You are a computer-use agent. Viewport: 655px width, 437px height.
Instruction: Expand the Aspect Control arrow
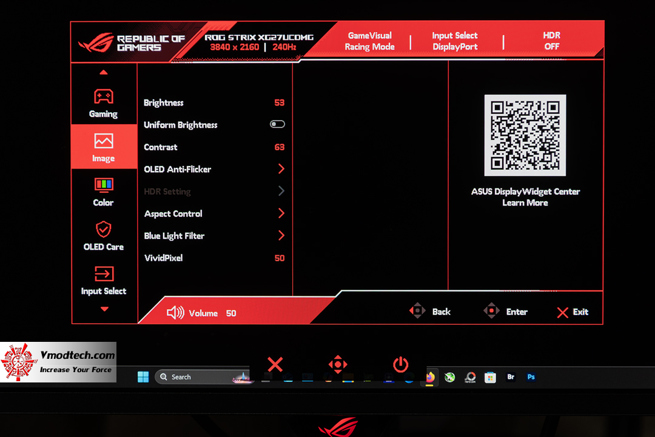281,213
